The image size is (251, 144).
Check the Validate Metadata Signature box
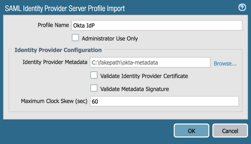(x=94, y=88)
